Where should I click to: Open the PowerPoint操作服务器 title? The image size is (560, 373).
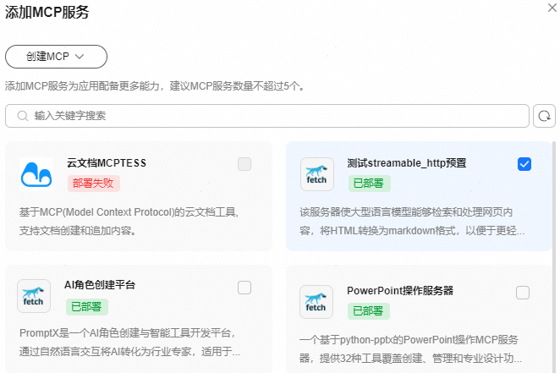pyautogui.click(x=400, y=291)
